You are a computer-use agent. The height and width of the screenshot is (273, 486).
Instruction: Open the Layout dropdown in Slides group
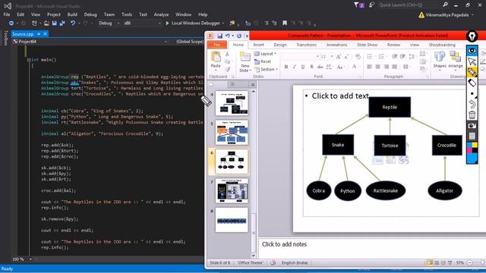click(x=265, y=54)
